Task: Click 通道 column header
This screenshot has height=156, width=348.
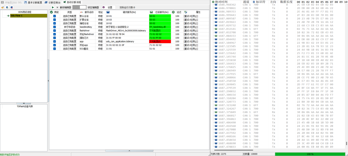Action: click(246, 2)
